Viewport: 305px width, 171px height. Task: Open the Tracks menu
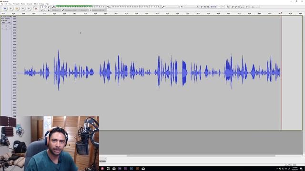(23, 4)
